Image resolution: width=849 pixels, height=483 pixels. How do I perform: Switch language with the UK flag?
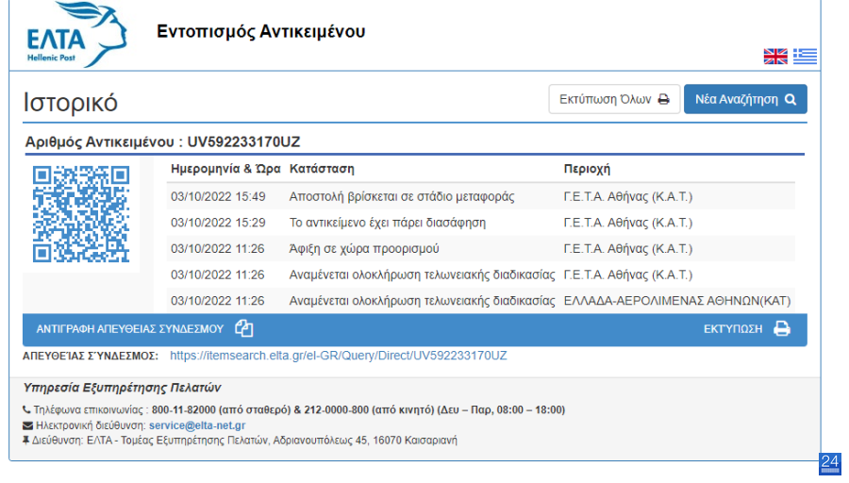coord(775,57)
